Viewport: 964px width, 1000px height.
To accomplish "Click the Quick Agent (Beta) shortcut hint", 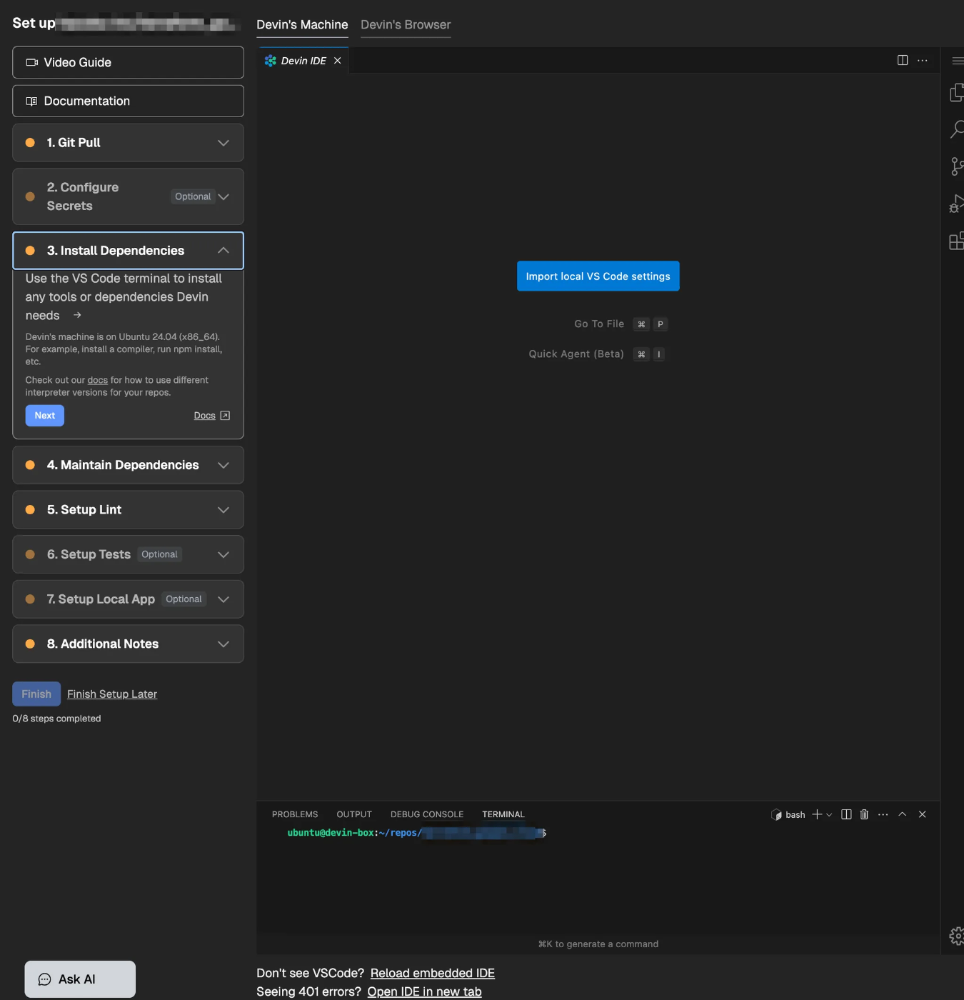I will click(x=597, y=354).
